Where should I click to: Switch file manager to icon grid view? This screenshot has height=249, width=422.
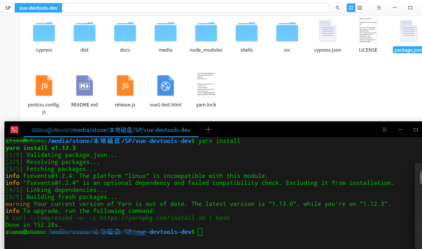pyautogui.click(x=351, y=8)
